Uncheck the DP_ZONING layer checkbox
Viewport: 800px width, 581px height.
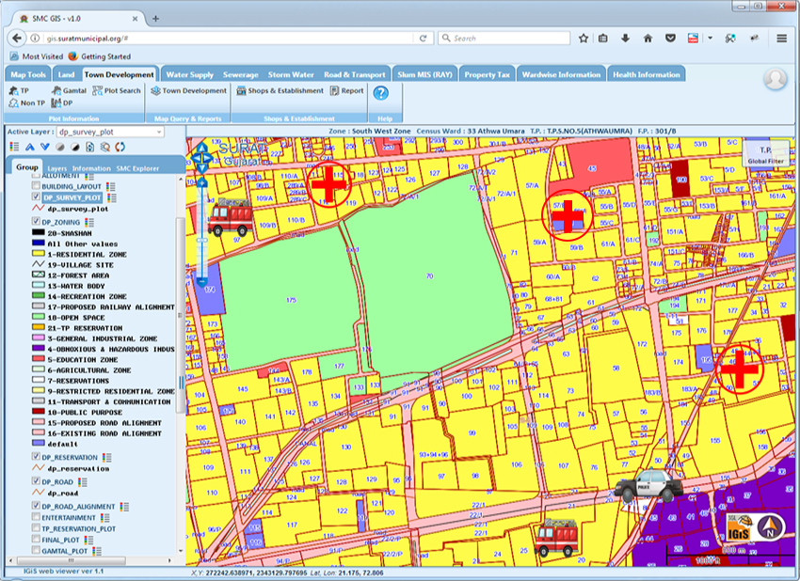[36, 221]
